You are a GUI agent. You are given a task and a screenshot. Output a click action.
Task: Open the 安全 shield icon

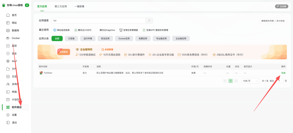(x=8, y=53)
